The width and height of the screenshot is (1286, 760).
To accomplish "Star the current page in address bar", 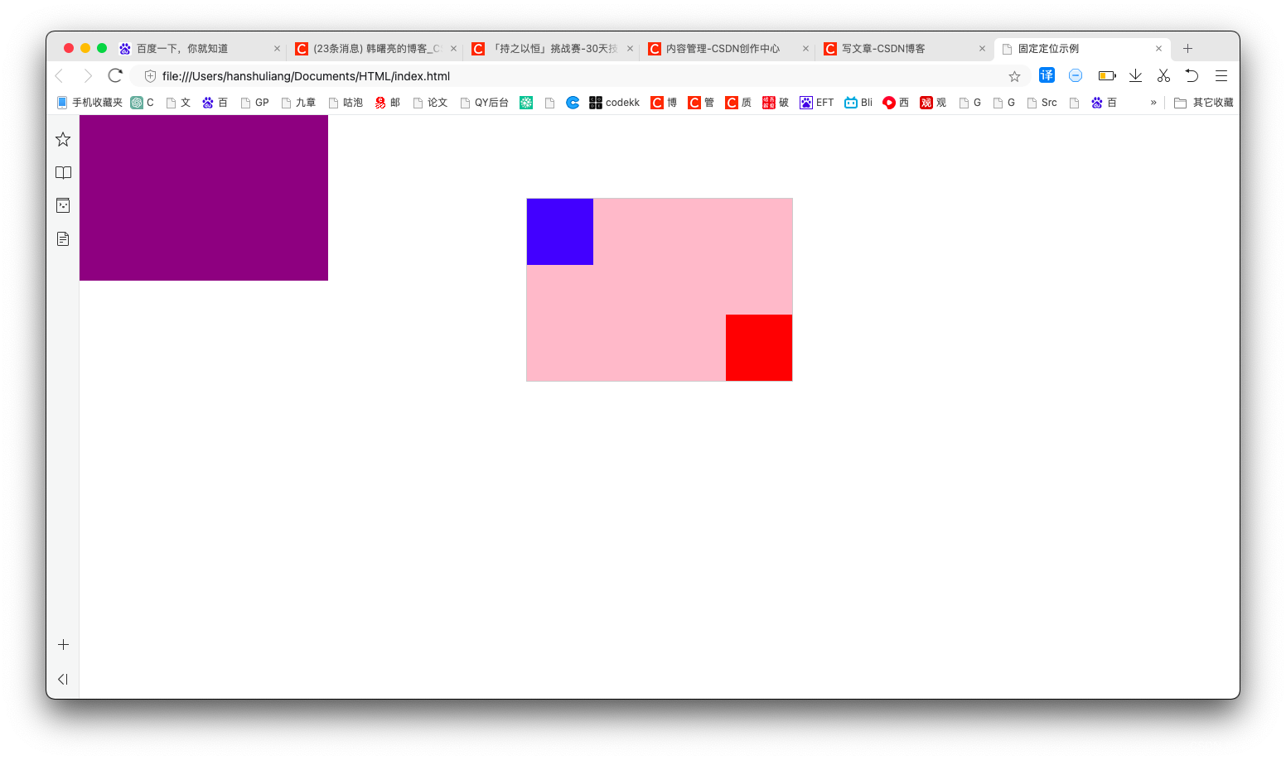I will [x=1014, y=75].
